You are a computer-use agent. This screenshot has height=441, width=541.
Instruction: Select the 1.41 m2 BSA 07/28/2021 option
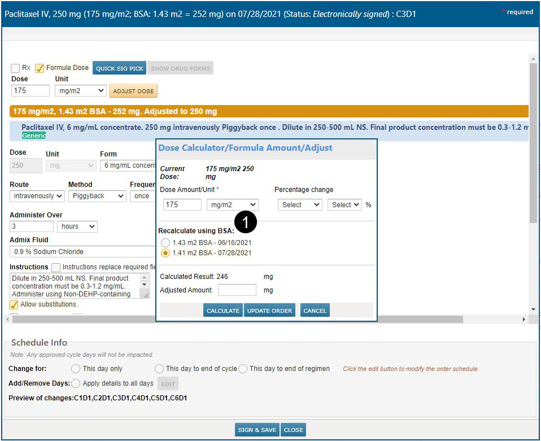(165, 253)
